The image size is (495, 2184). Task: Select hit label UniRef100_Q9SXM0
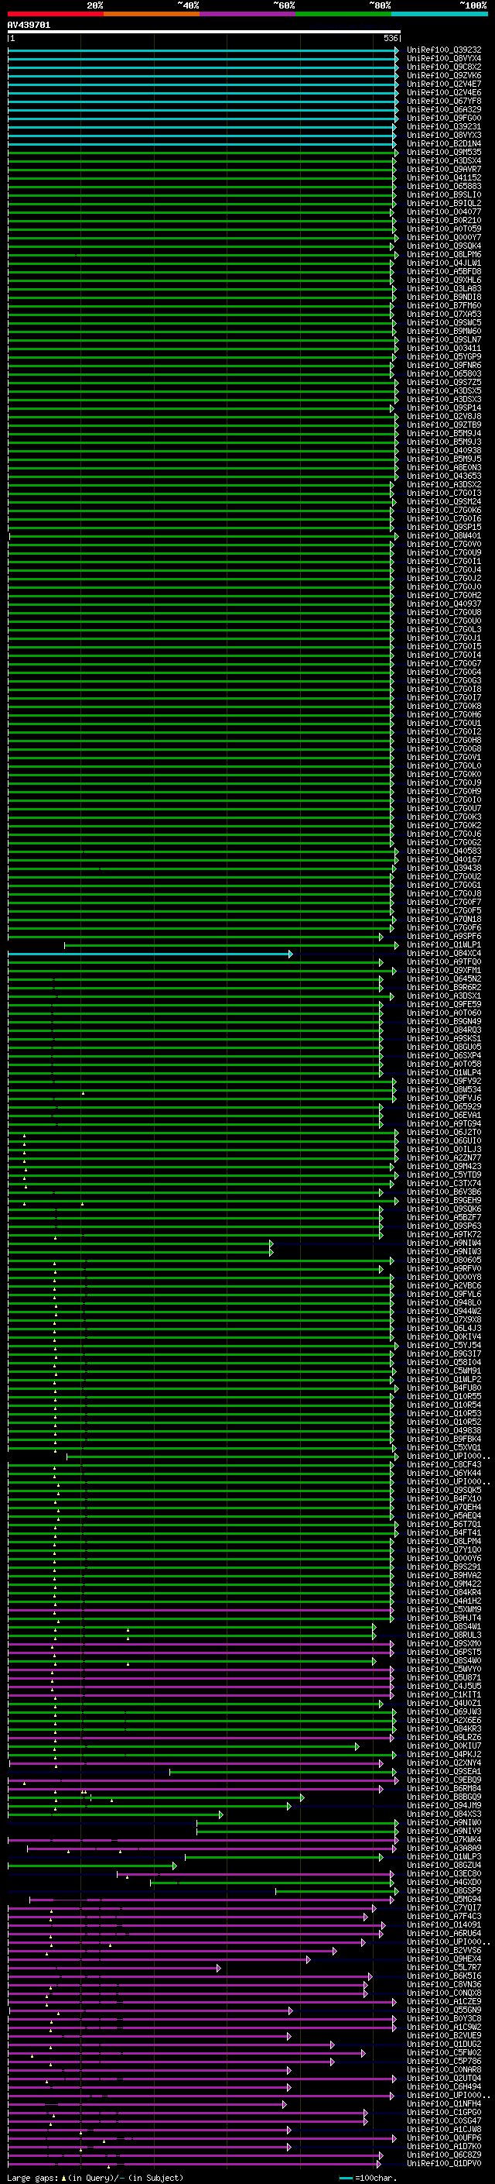pos(444,1644)
